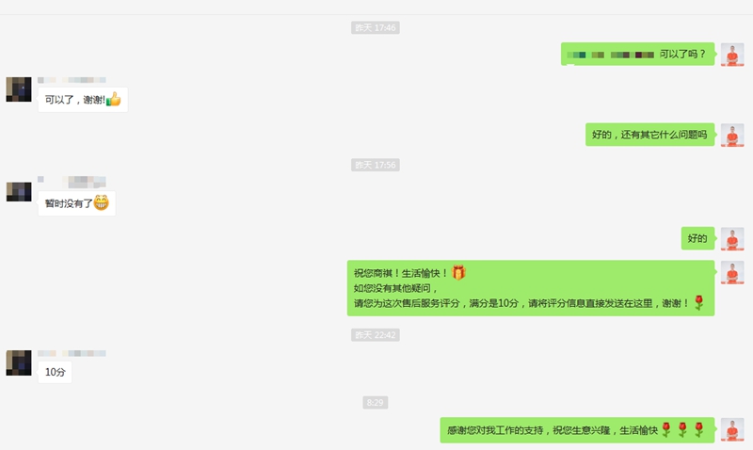The height and width of the screenshot is (450, 753).
Task: Click the thumbs-up emoji in reply
Action: click(113, 100)
